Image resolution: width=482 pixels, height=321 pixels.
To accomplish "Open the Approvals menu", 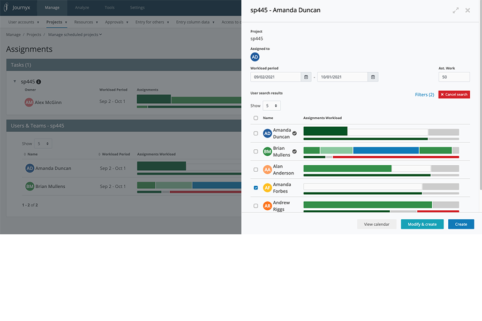I will click(116, 22).
